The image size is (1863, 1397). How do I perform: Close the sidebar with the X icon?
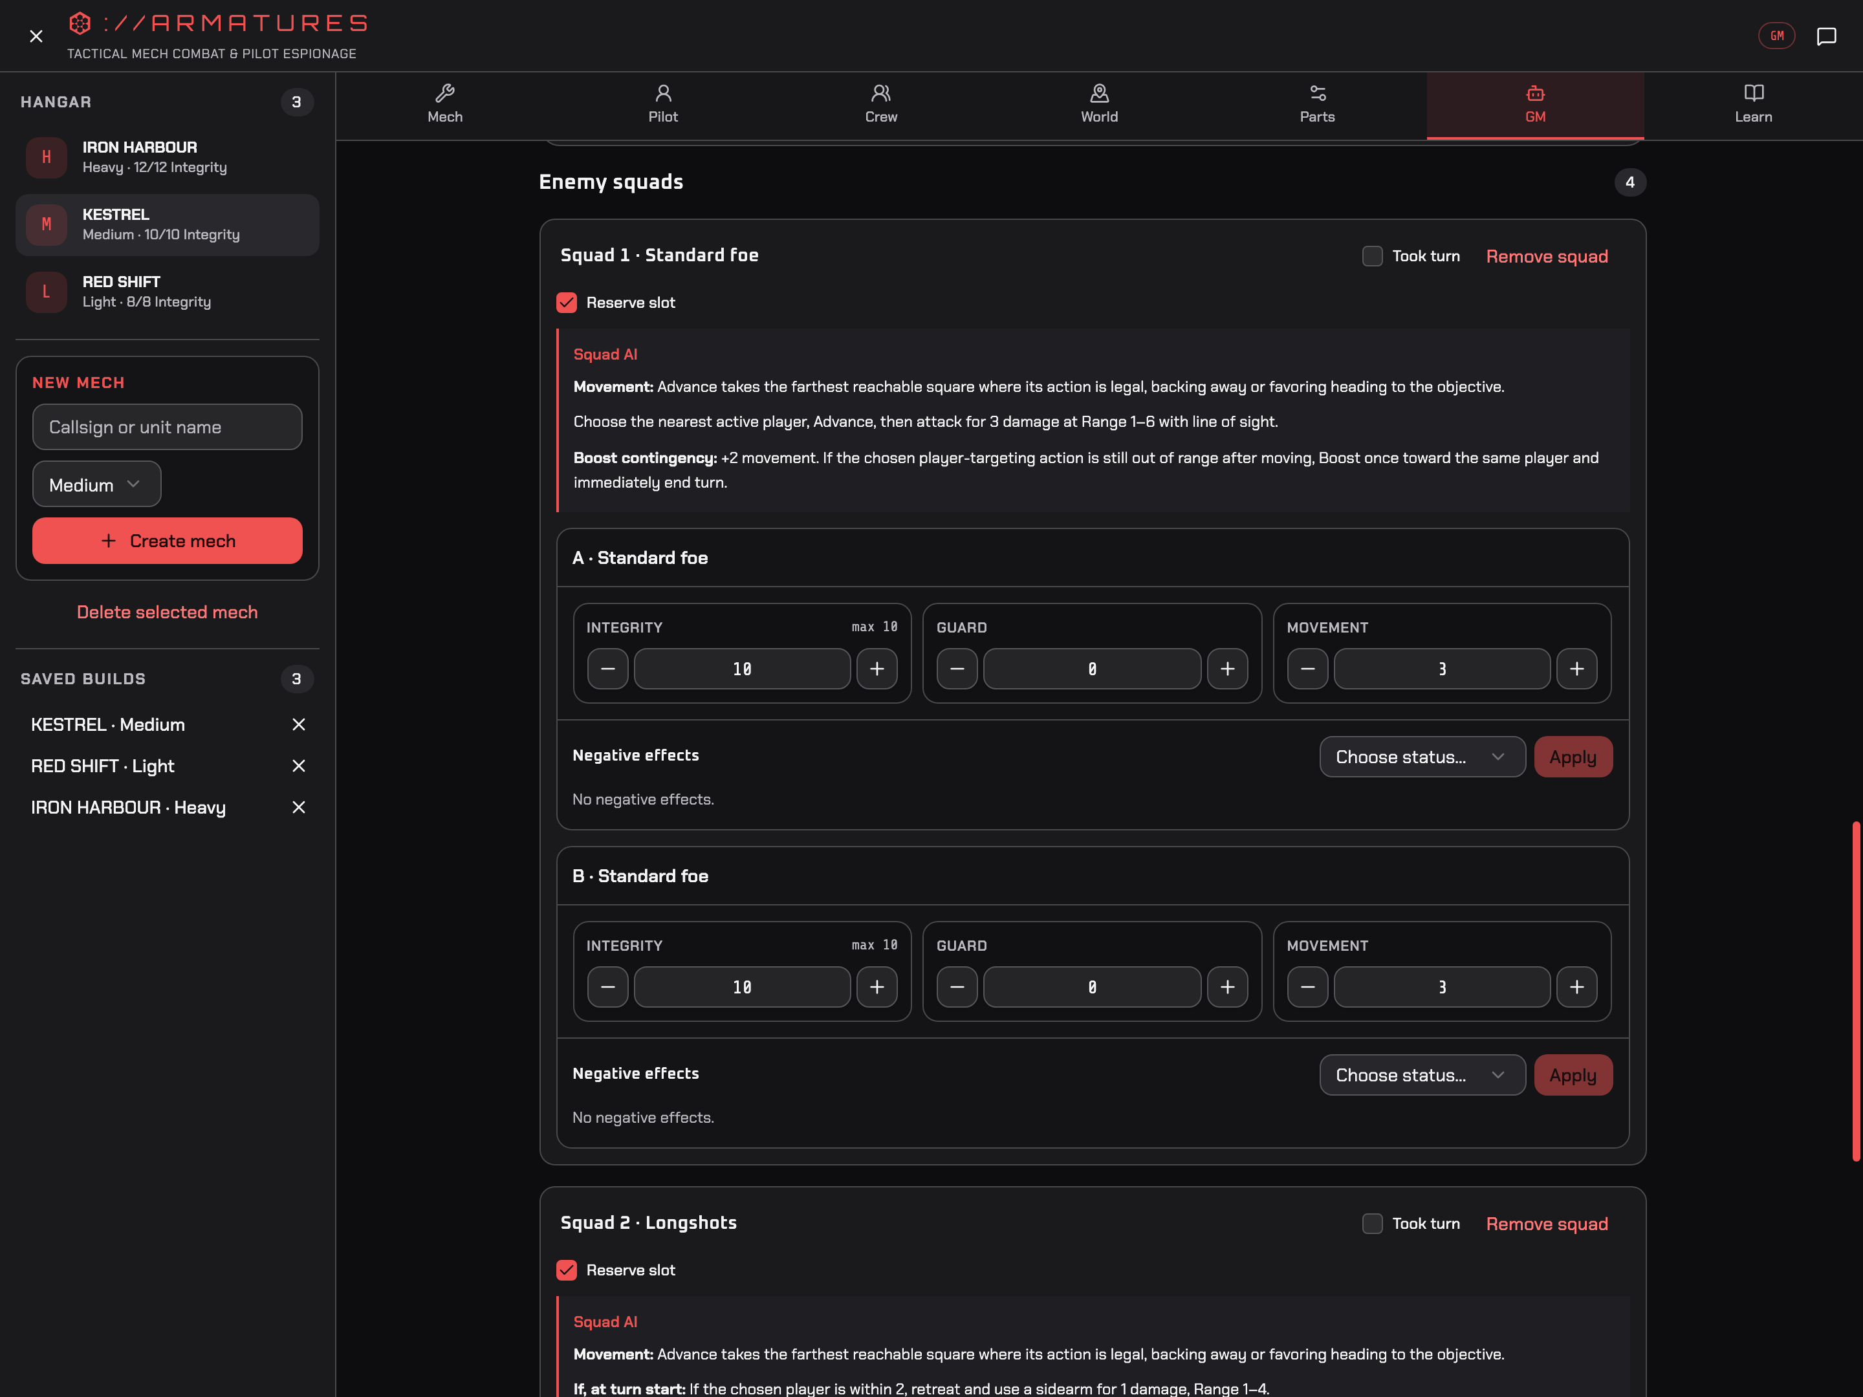pos(36,36)
